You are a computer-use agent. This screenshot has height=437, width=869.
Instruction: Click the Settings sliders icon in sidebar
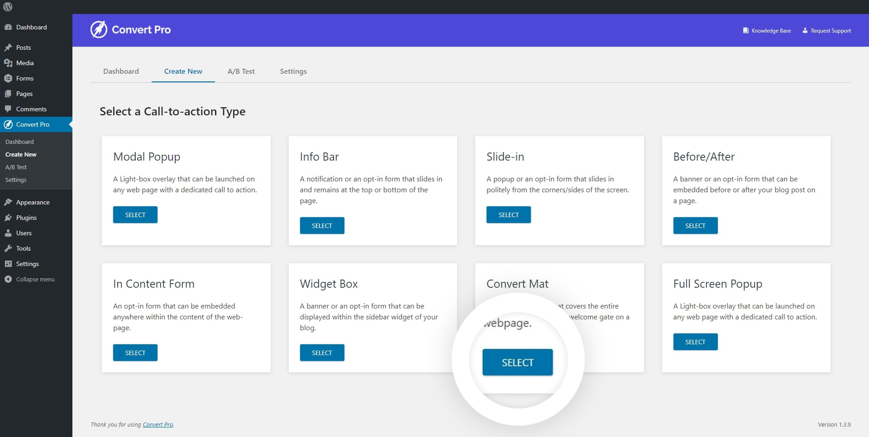tap(8, 264)
